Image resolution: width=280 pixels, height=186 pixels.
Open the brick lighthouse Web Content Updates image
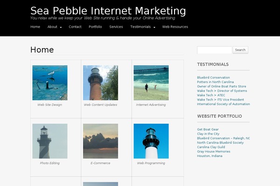tap(100, 83)
